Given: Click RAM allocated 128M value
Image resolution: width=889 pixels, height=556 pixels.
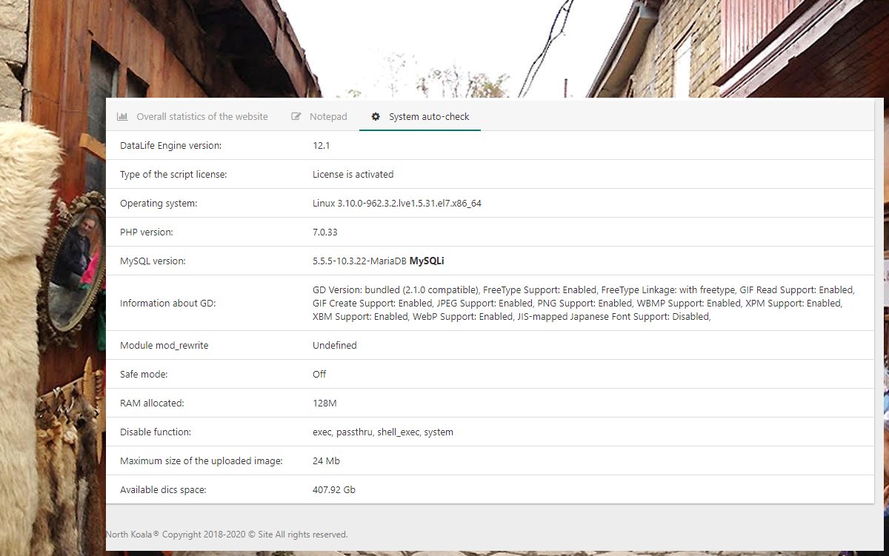Looking at the screenshot, I should coord(324,403).
